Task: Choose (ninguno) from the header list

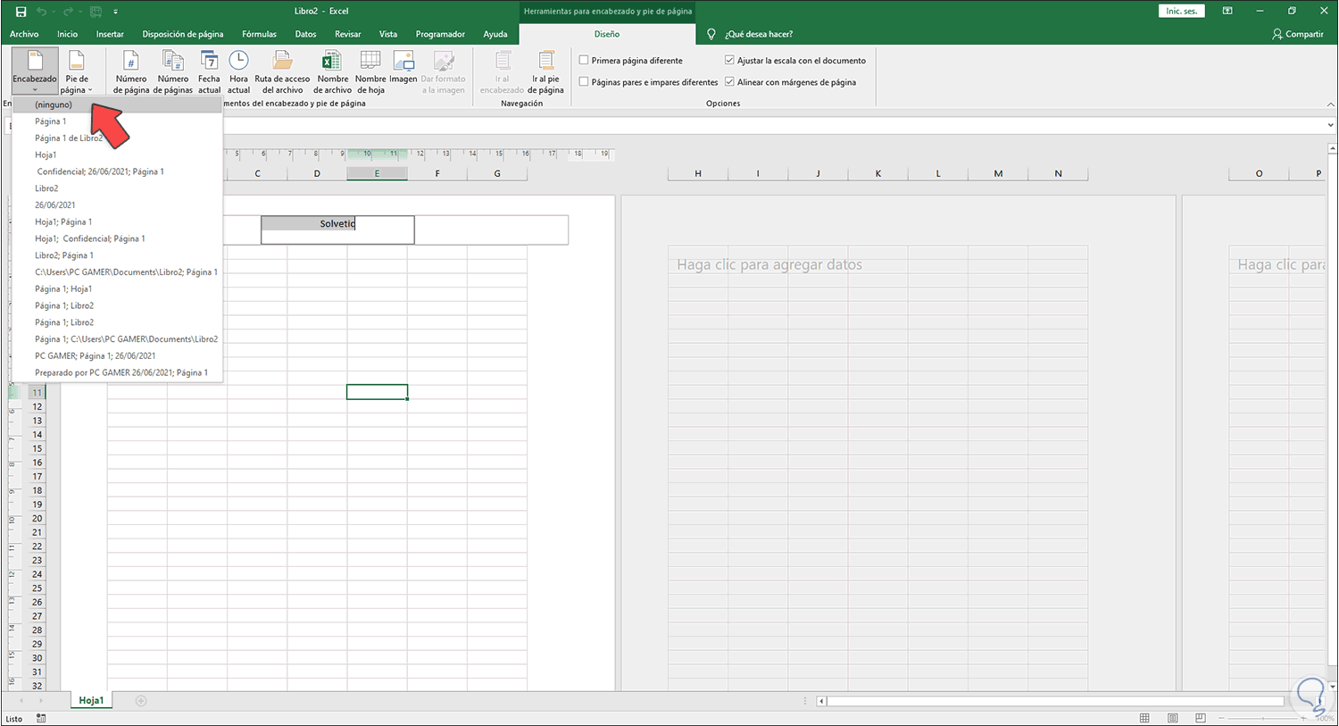Action: [117, 104]
